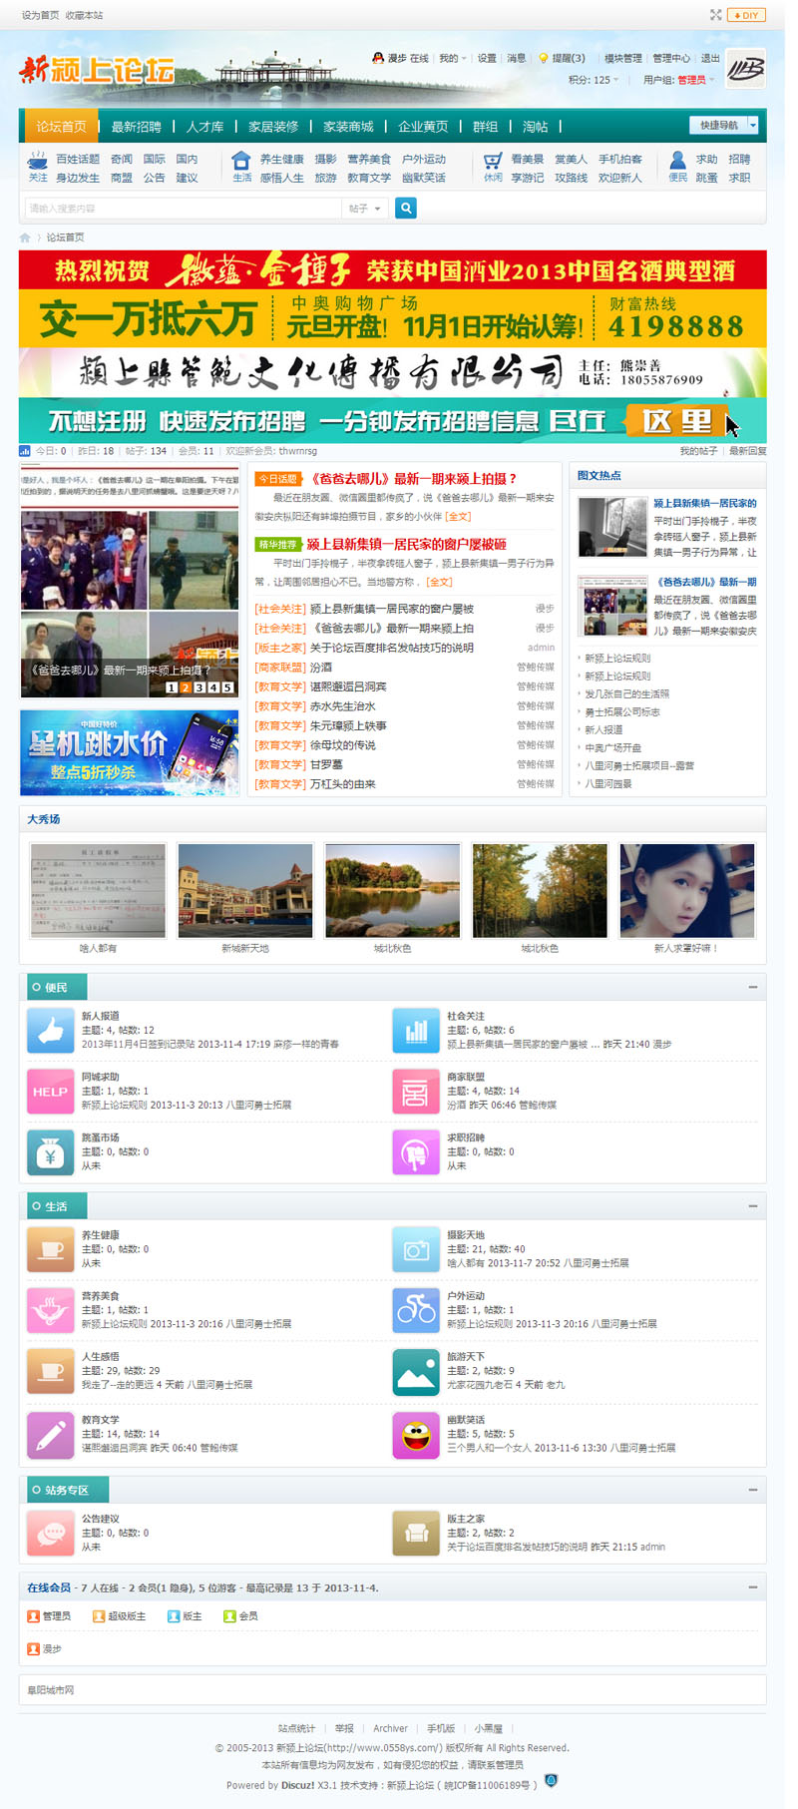The width and height of the screenshot is (798, 1809).
Task: Click the HELP icon for 同城求助
Action: 51,1092
